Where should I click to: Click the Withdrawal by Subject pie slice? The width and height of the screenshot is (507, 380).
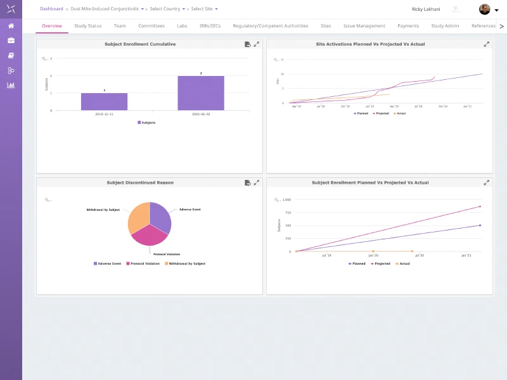(138, 217)
